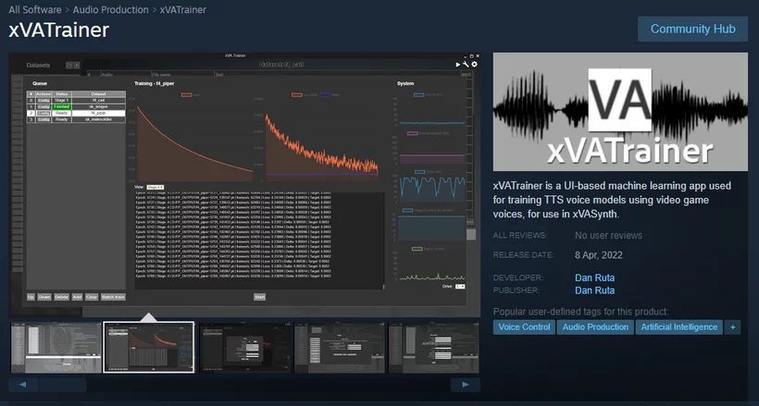Open the Drive dropdown under System
The image size is (759, 406).
point(460,287)
